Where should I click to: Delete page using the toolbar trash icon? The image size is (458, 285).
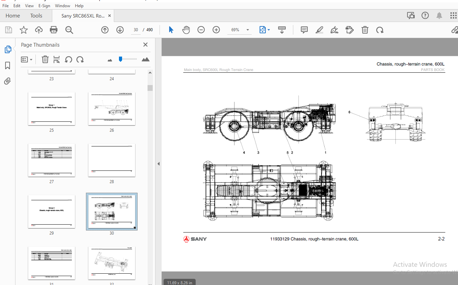(365, 30)
